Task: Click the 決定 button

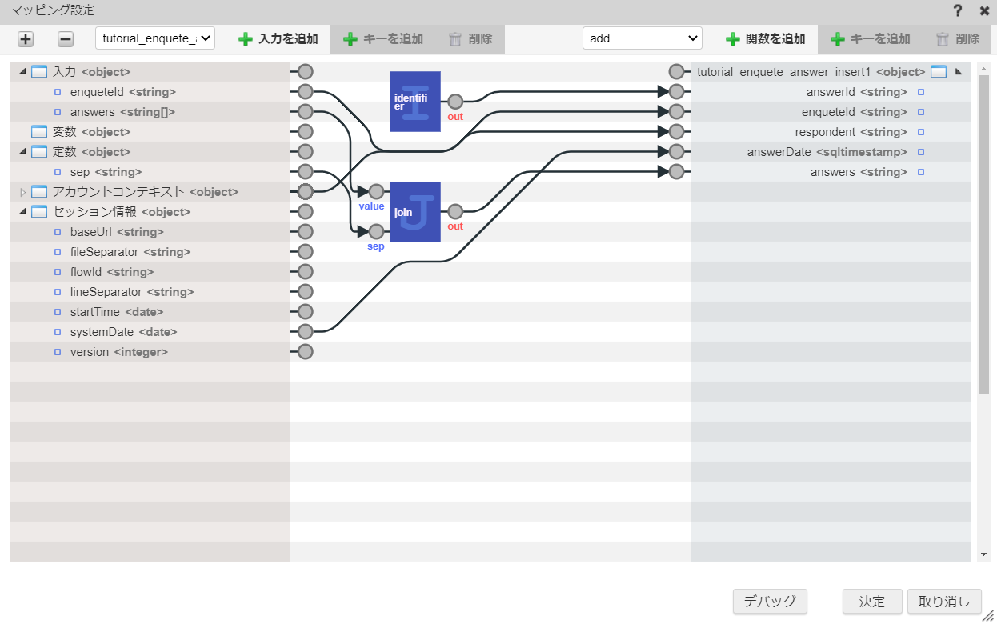Action: pyautogui.click(x=872, y=602)
